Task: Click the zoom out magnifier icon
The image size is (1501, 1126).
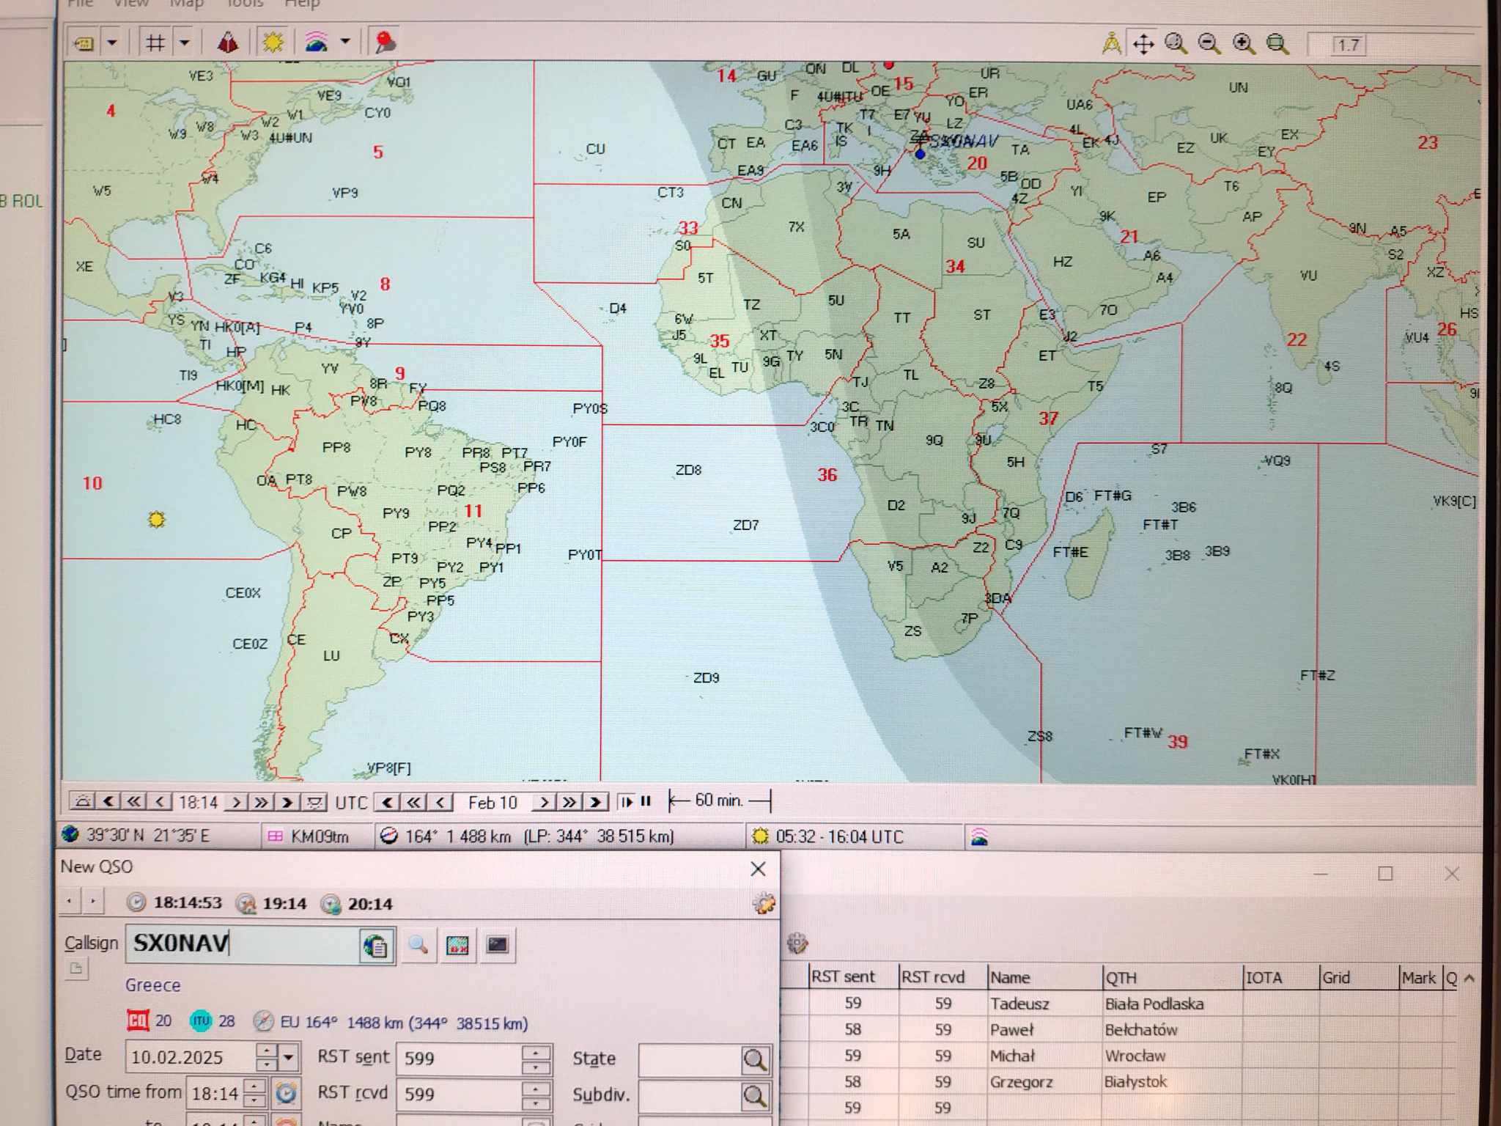Action: tap(1209, 44)
